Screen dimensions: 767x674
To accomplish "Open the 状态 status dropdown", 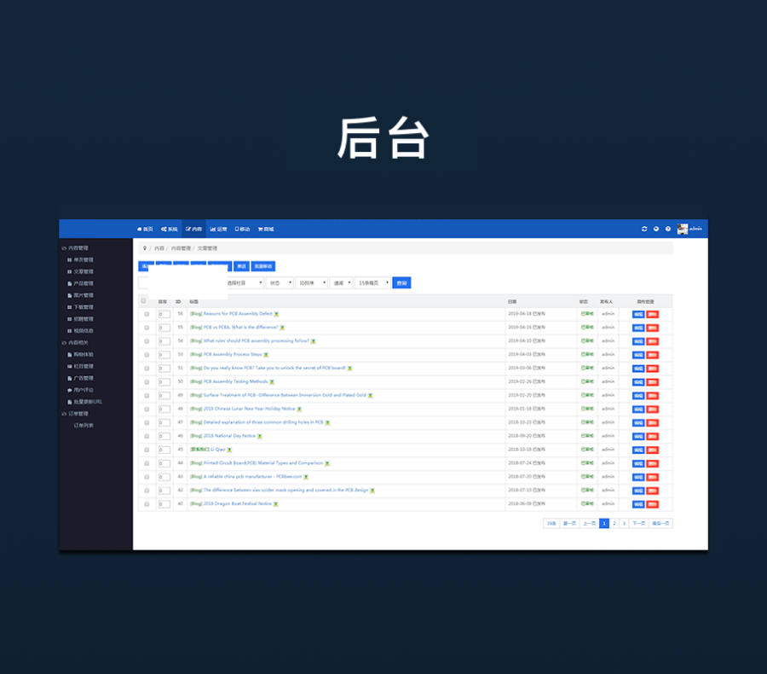I will tap(280, 283).
